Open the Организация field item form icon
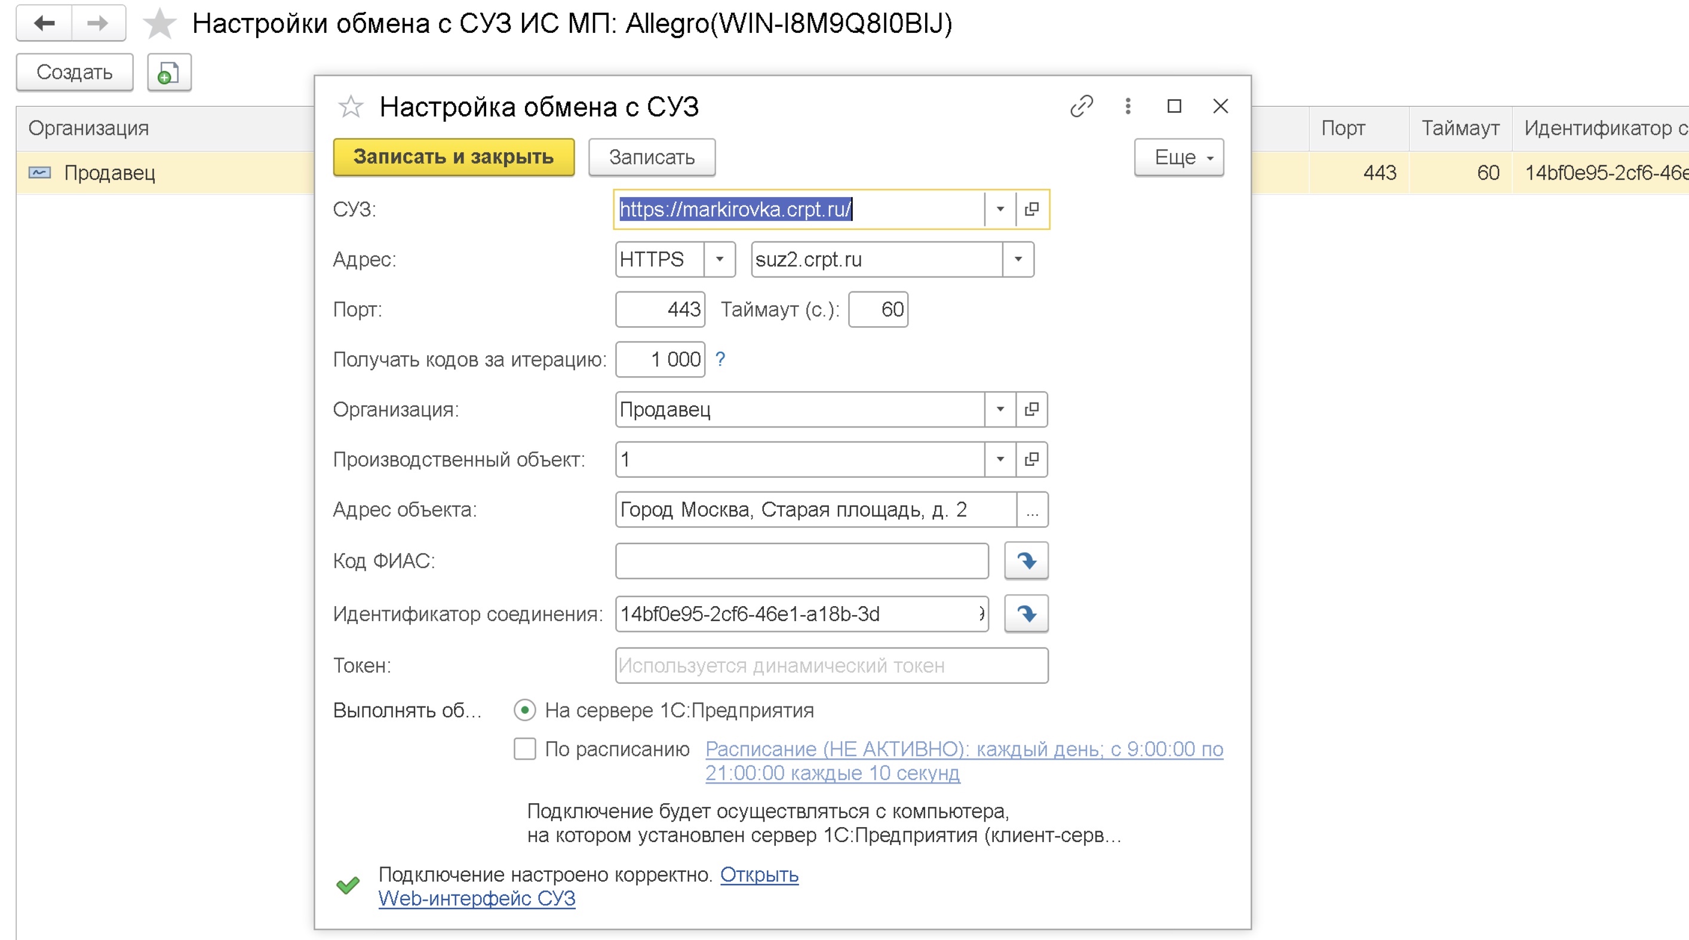 coord(1031,409)
